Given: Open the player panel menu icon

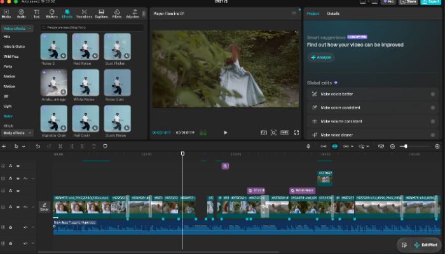Looking at the screenshot, I should coord(294,13).
